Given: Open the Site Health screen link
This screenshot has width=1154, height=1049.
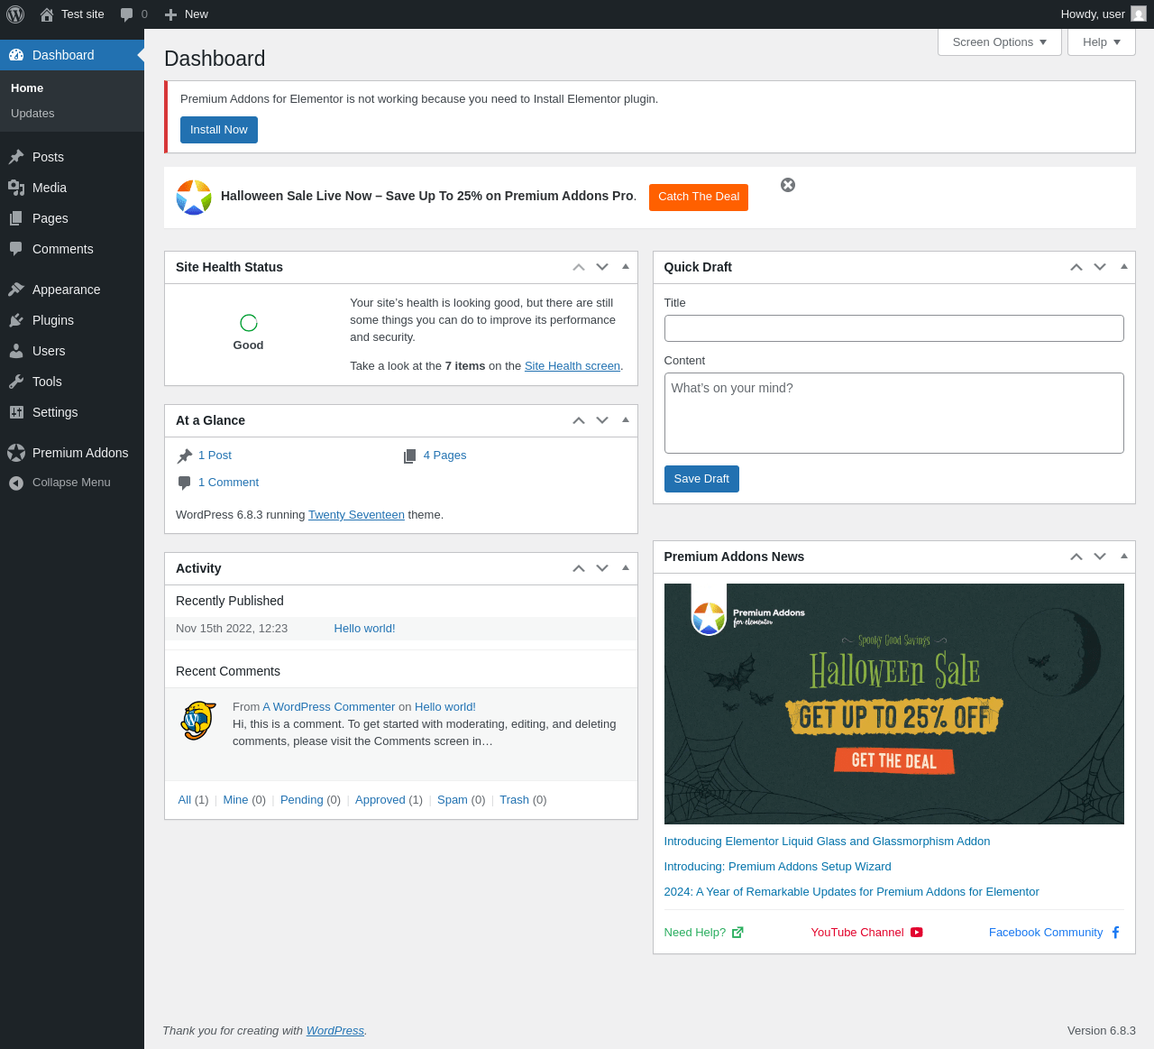Looking at the screenshot, I should [x=572, y=366].
